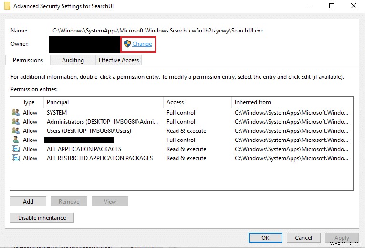Select the ALL RESTRICTED APPLICATION PACKAGES entry
Image resolution: width=365 pixels, height=248 pixels.
point(100,158)
